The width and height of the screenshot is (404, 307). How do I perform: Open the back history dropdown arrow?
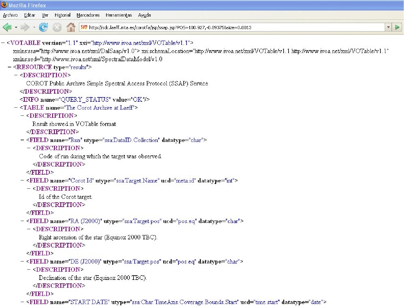click(16, 27)
